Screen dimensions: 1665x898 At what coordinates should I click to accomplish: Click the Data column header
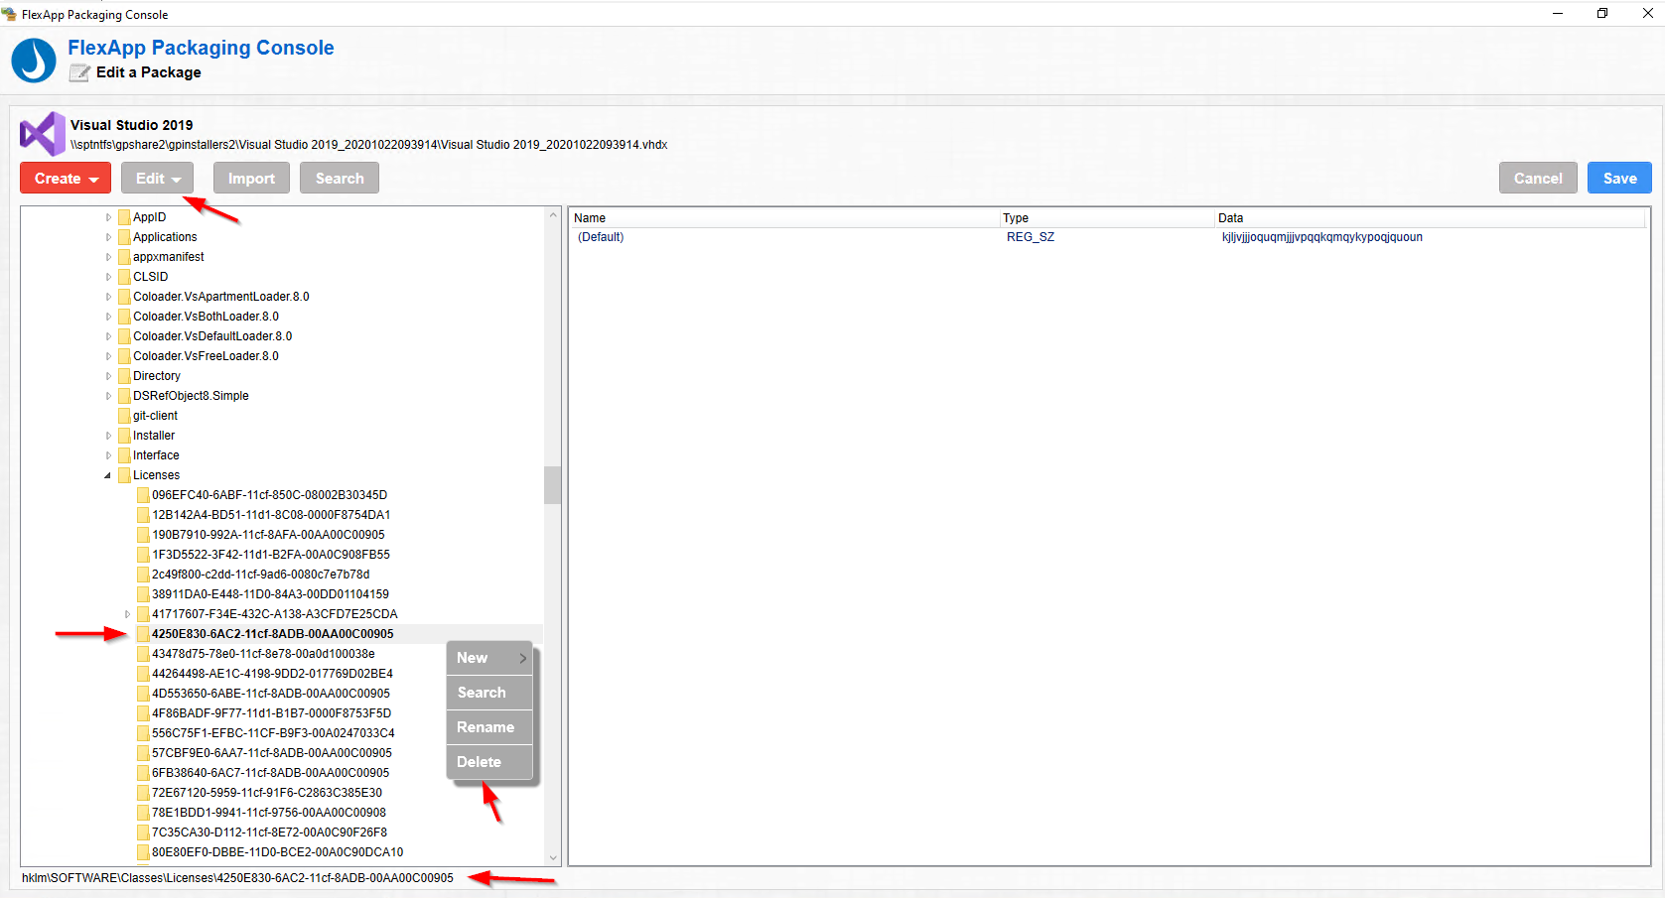1431,218
